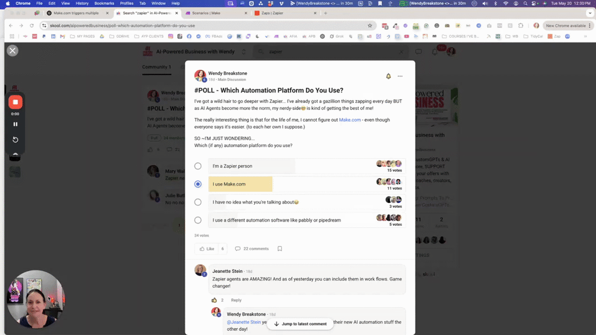596x335 pixels.
Task: Reload the page with the refresh icon
Action: [32, 26]
